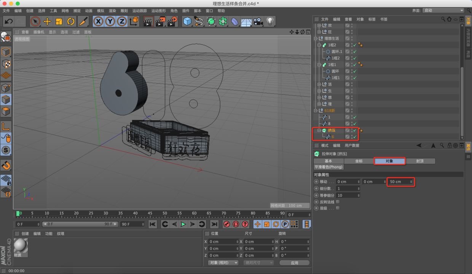Image resolution: width=472 pixels, height=274 pixels.
Task: Click the Array modeling object icon
Action: pos(223,21)
